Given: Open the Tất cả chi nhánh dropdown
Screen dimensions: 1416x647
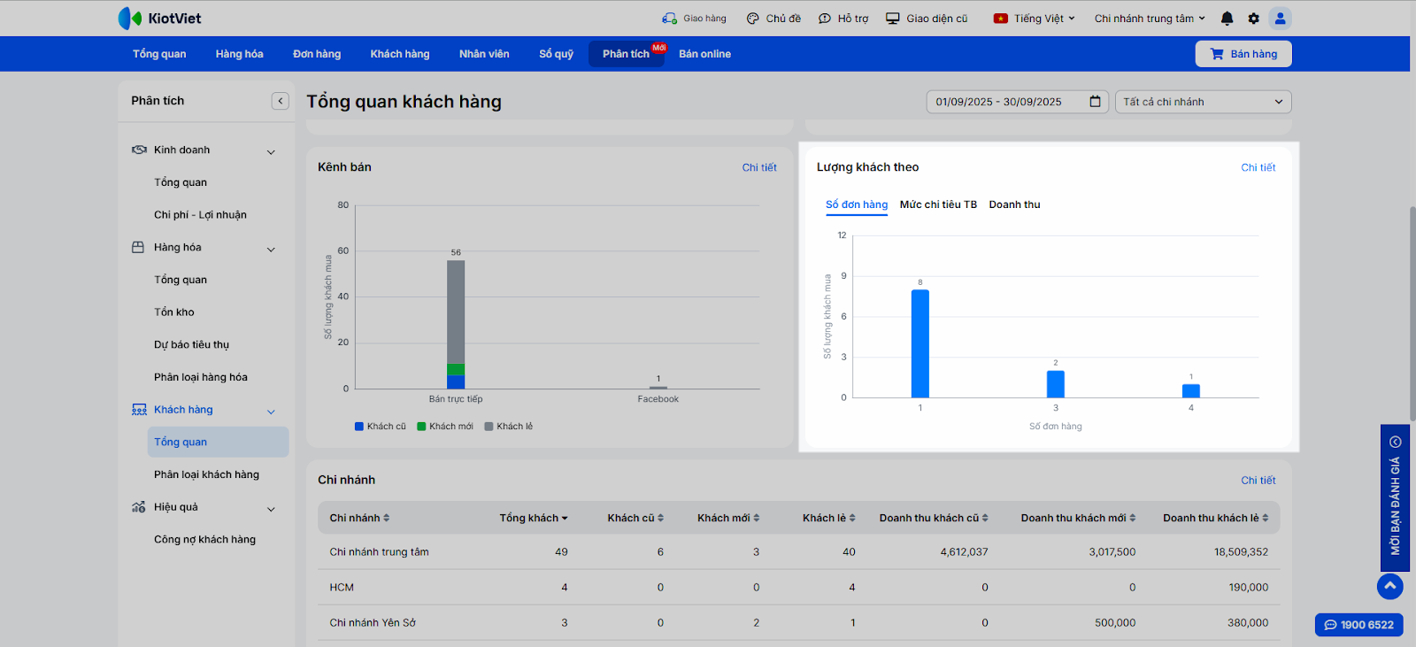Looking at the screenshot, I should tap(1203, 102).
